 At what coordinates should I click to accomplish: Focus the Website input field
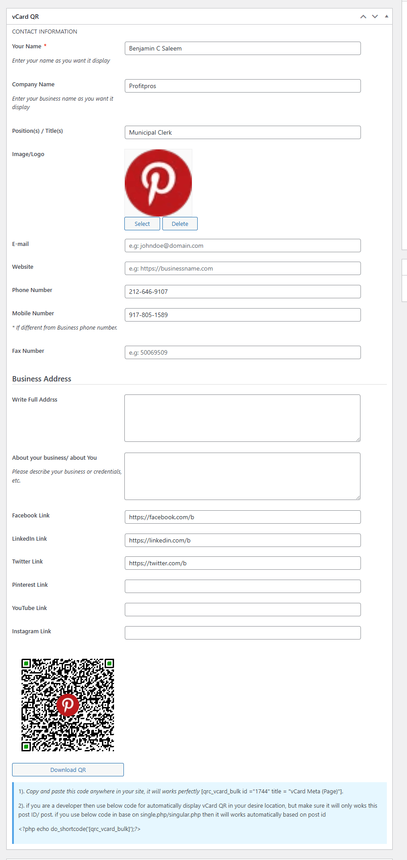point(242,268)
